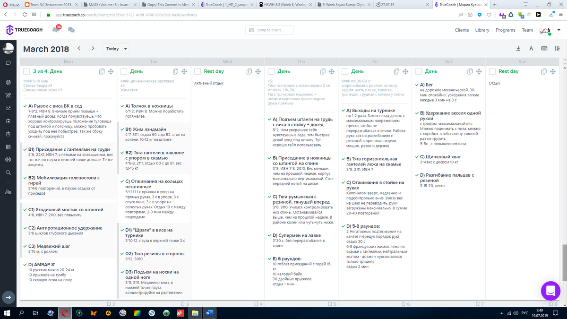Open font size 'A' option in calendar toolbar

[x=531, y=48]
